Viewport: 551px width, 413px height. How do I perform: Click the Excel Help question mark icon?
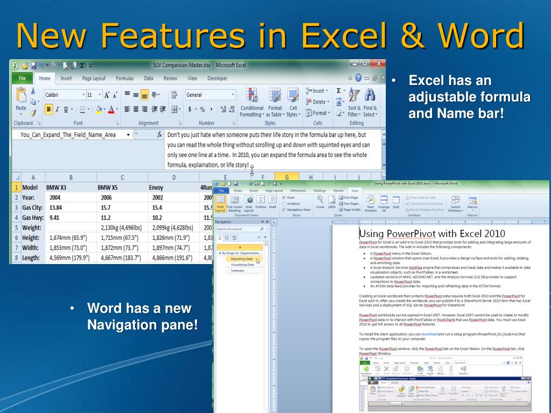click(x=358, y=78)
